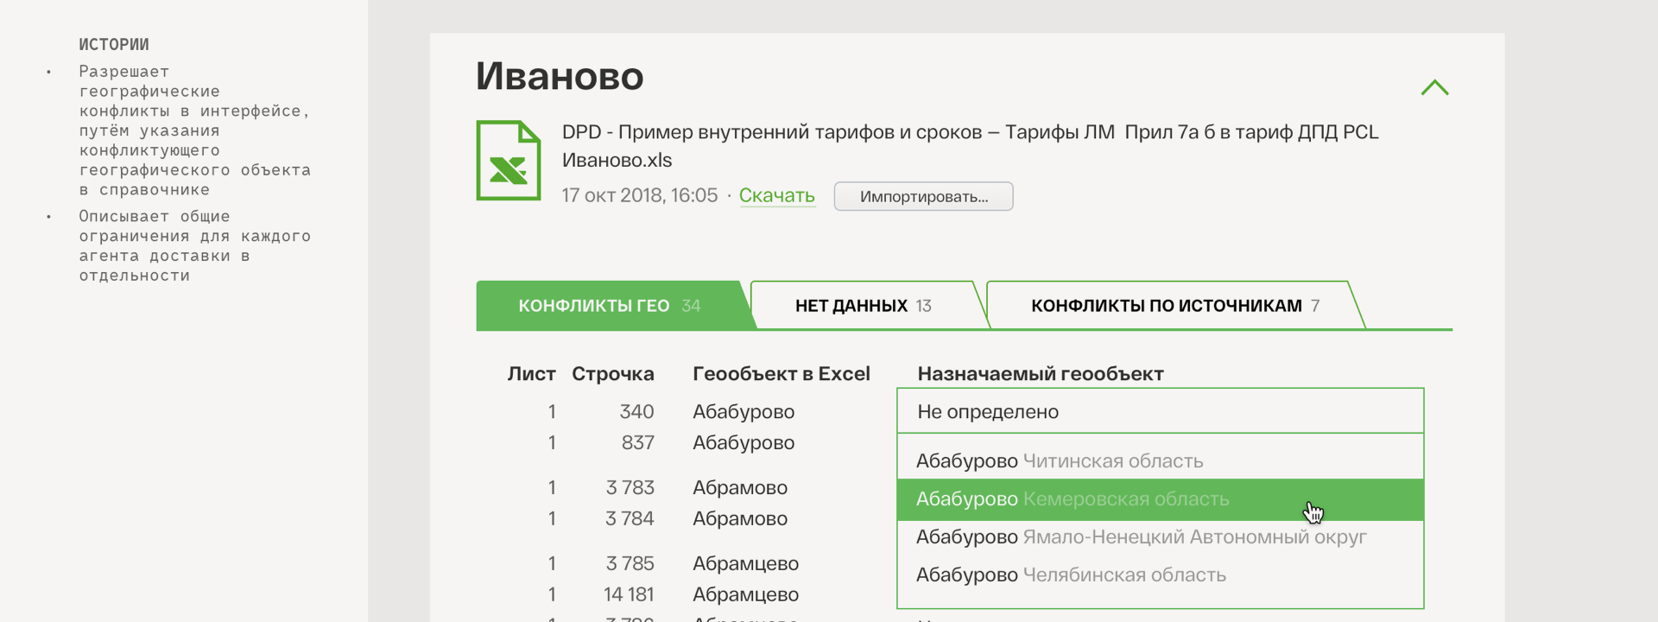Screen dimensions: 1658x622
Task: Open the Конфликты по источникам tab
Action: 1174,306
